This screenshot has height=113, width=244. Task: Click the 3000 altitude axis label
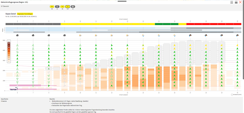click(4, 61)
